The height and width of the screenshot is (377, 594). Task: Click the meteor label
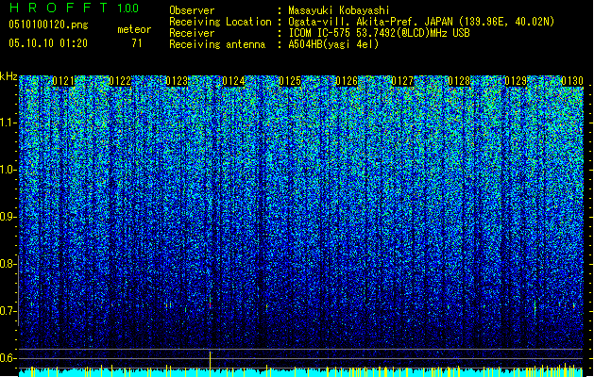(134, 29)
